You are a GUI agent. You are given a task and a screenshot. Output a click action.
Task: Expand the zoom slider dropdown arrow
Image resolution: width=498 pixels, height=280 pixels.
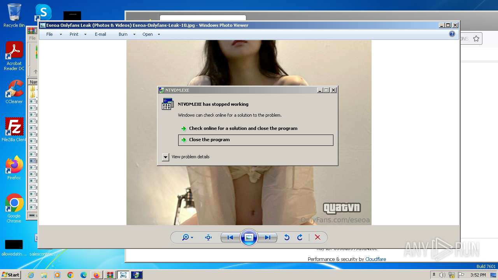[192, 238]
